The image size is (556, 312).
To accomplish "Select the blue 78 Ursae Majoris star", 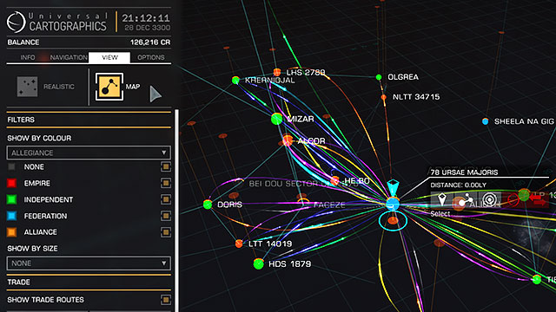I will 393,205.
